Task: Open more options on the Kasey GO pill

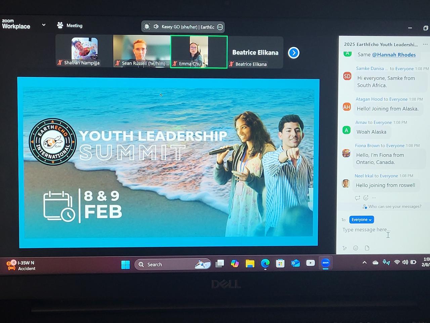Action: pyautogui.click(x=220, y=27)
